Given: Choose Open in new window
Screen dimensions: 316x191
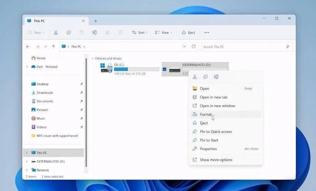Looking at the screenshot, I should (226, 106).
